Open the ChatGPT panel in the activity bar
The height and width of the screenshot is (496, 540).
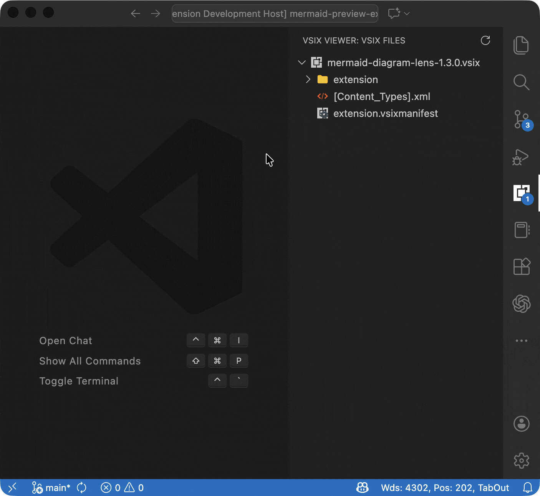pyautogui.click(x=521, y=303)
